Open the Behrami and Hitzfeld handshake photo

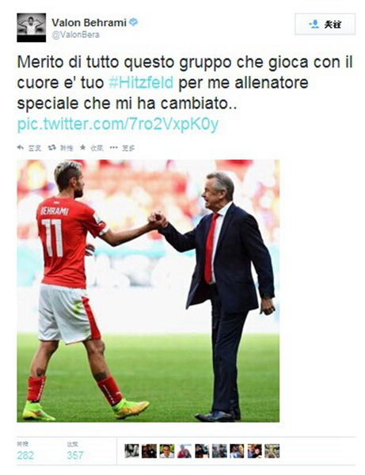coord(148,291)
